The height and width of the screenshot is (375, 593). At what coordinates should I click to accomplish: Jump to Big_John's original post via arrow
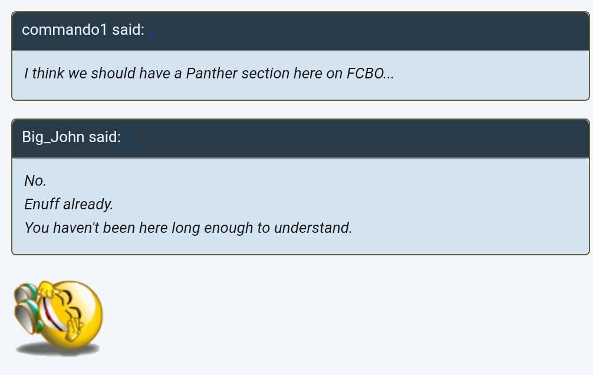point(128,137)
